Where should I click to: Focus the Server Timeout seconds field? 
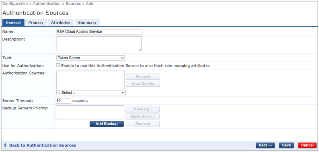63,101
